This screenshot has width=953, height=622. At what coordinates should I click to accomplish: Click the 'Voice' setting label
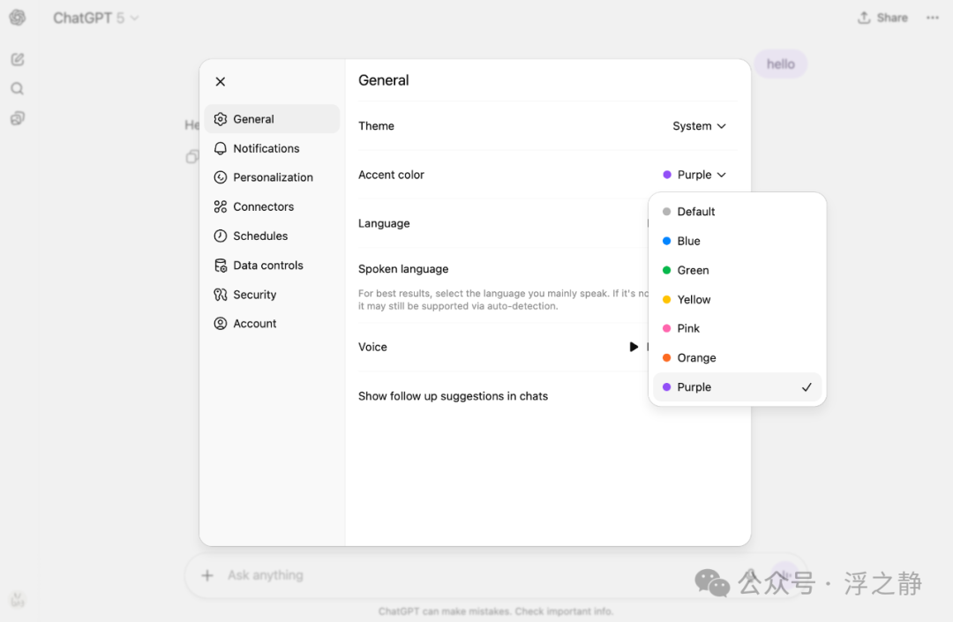pos(372,347)
